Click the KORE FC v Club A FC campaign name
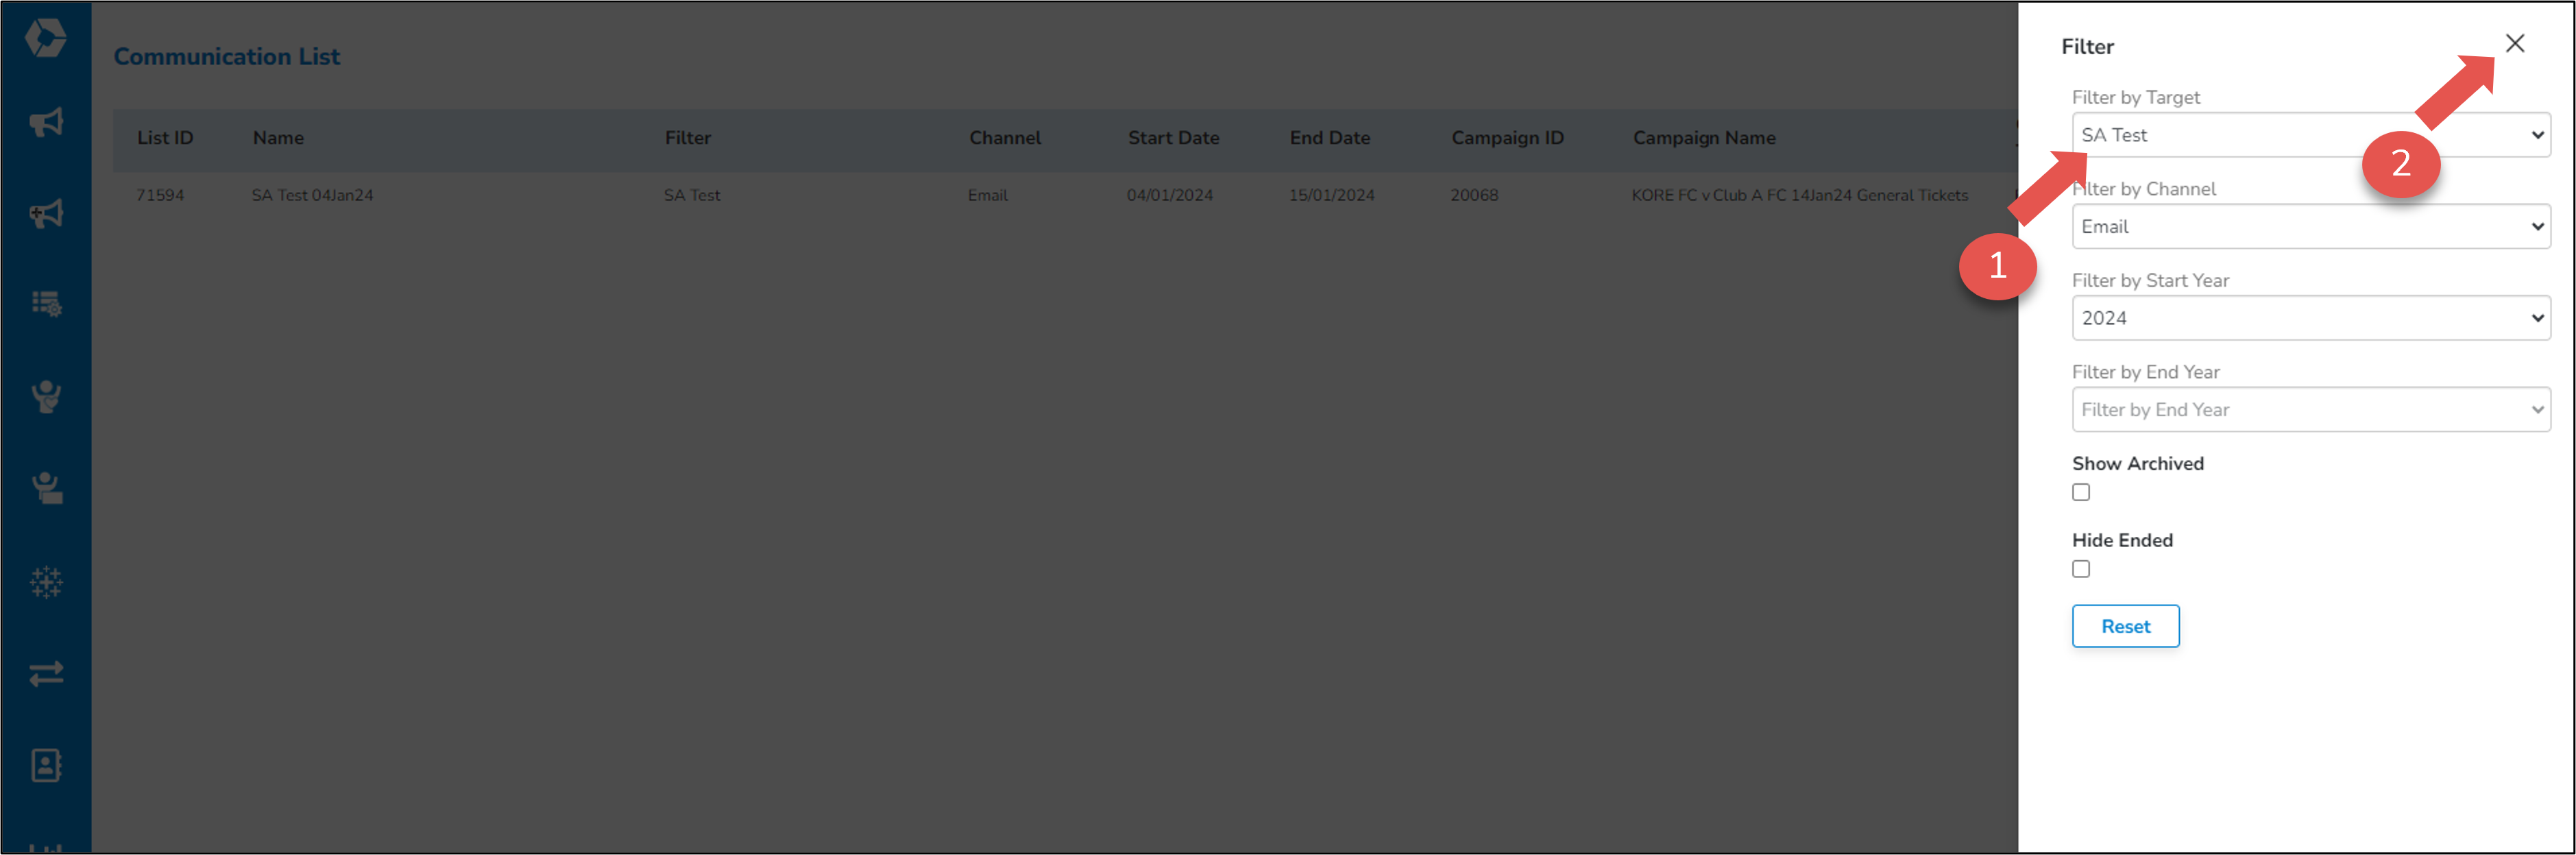Screen dimensions: 2576x855 [1799, 195]
